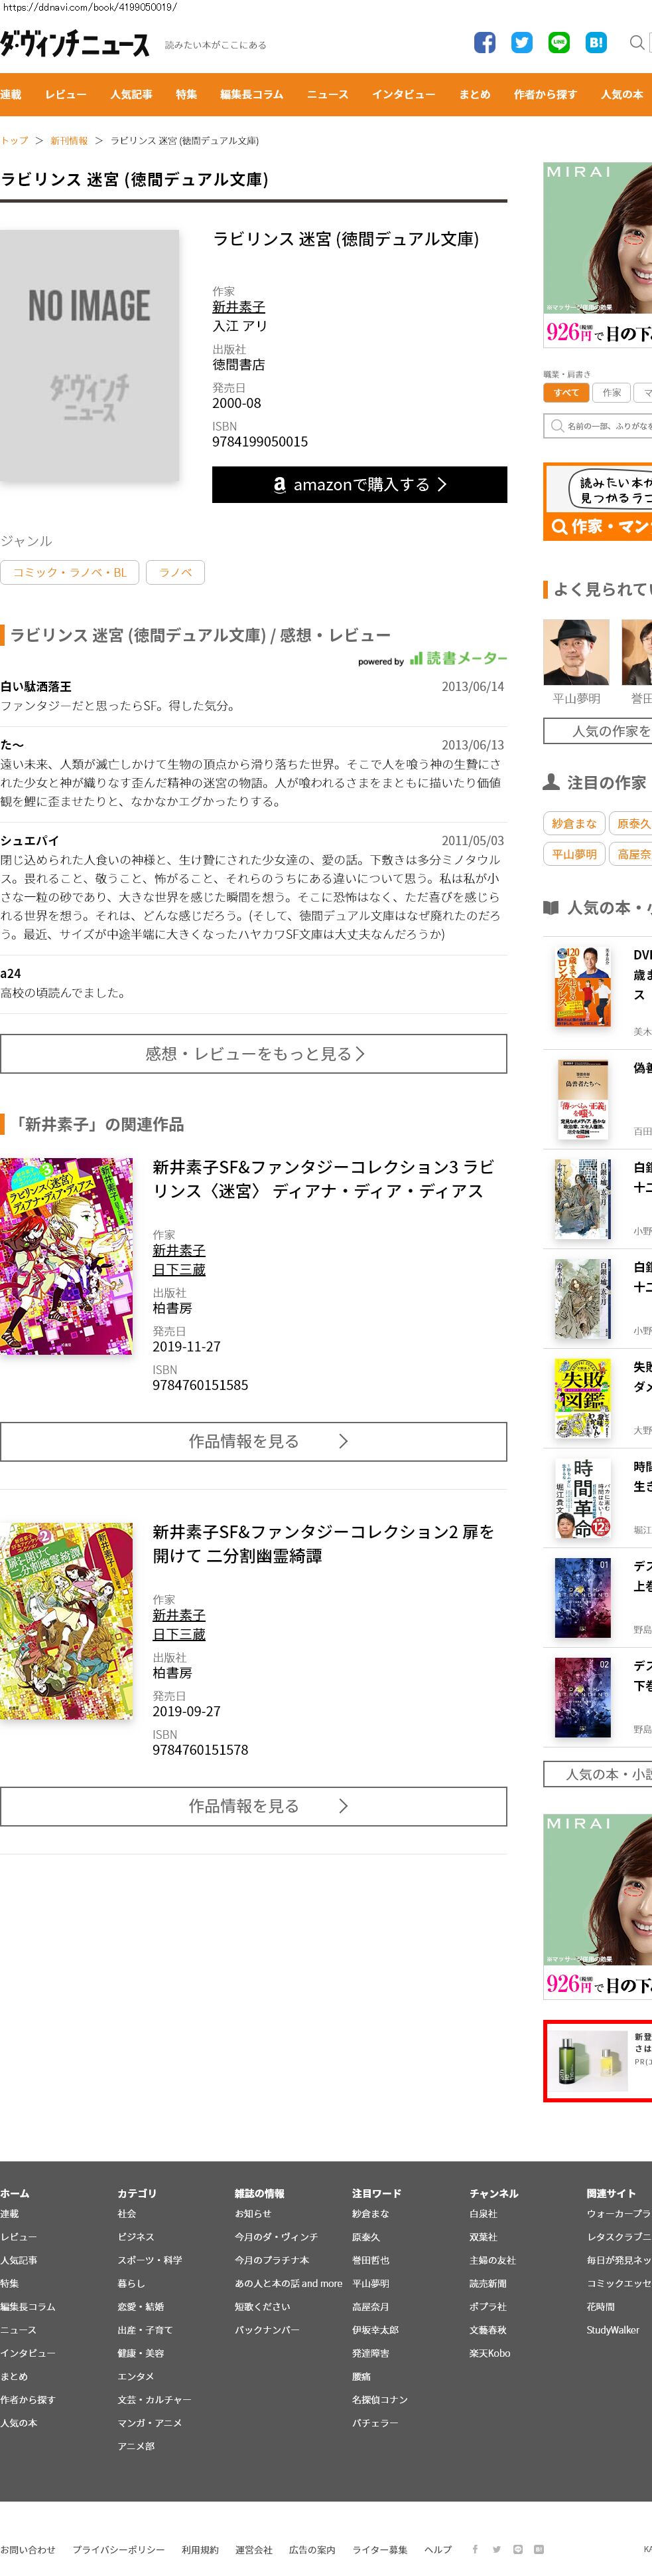652x2576 pixels.
Task: Click the footer Twitter icon
Action: (496, 2549)
